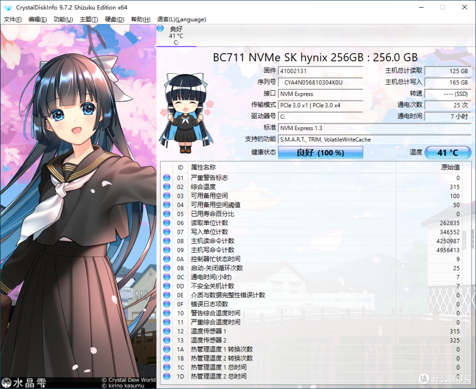Click rotation speed value ---- (SSD)
Image resolution: width=476 pixels, height=389 pixels.
(x=448, y=94)
